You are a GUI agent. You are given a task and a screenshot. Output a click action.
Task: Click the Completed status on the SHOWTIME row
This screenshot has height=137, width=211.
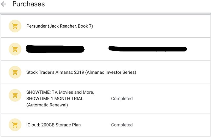pyautogui.click(x=122, y=99)
